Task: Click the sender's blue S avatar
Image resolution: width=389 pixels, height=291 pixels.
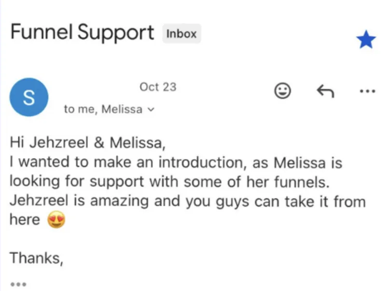Action: pyautogui.click(x=28, y=97)
